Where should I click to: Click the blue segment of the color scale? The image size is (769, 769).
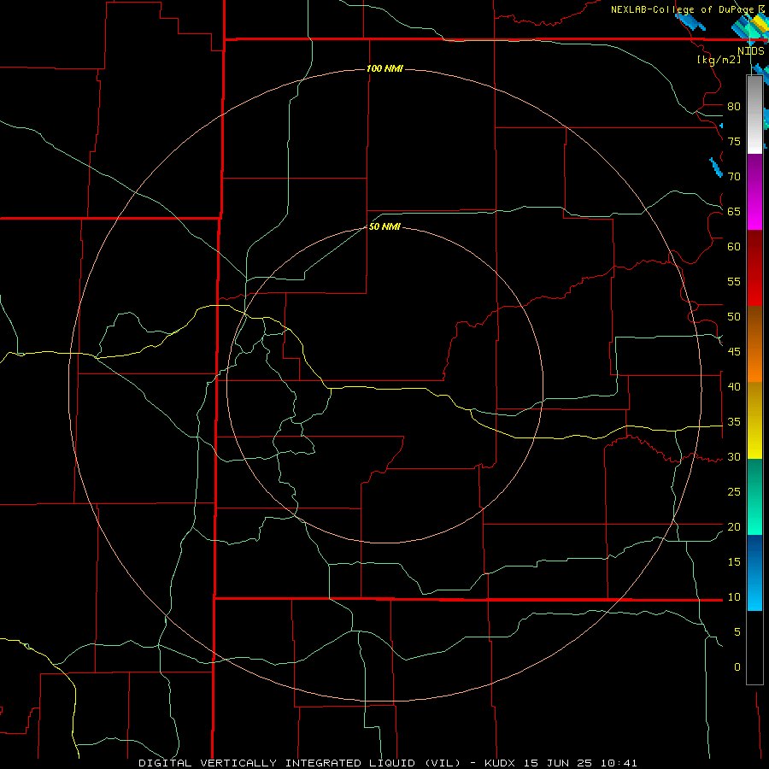[x=754, y=572]
